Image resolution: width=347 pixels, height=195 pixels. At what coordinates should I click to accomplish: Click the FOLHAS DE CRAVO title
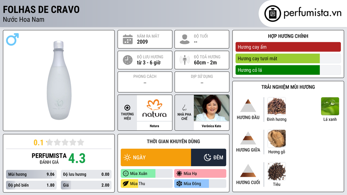(x=41, y=9)
